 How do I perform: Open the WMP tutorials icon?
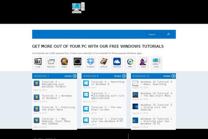tap(130, 63)
